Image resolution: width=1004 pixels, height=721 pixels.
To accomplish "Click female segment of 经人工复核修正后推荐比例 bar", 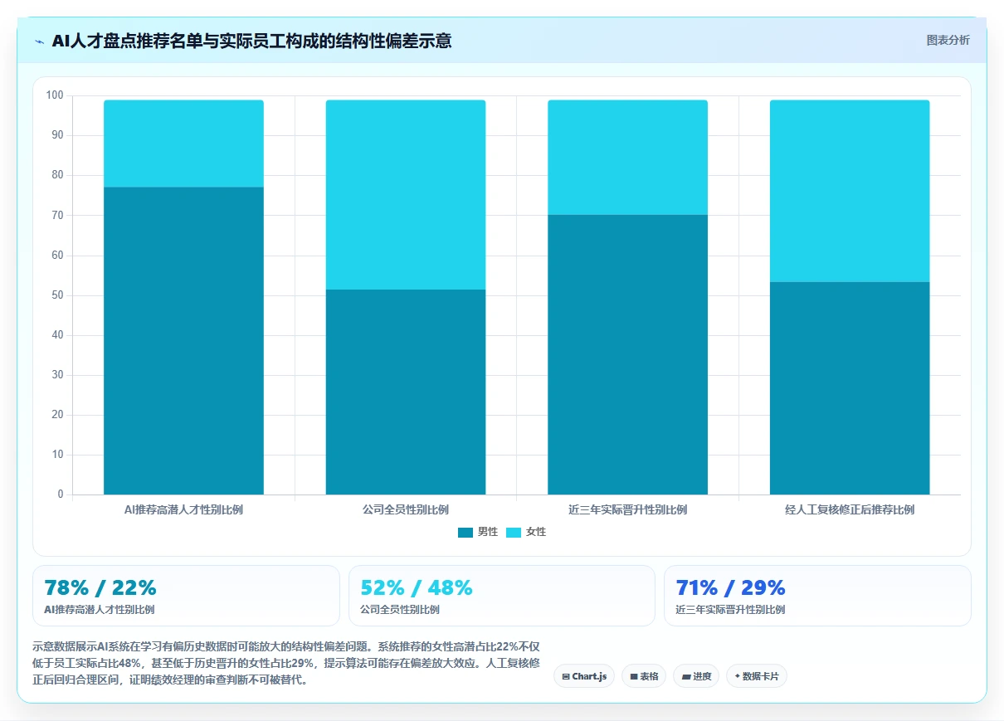I will (850, 191).
